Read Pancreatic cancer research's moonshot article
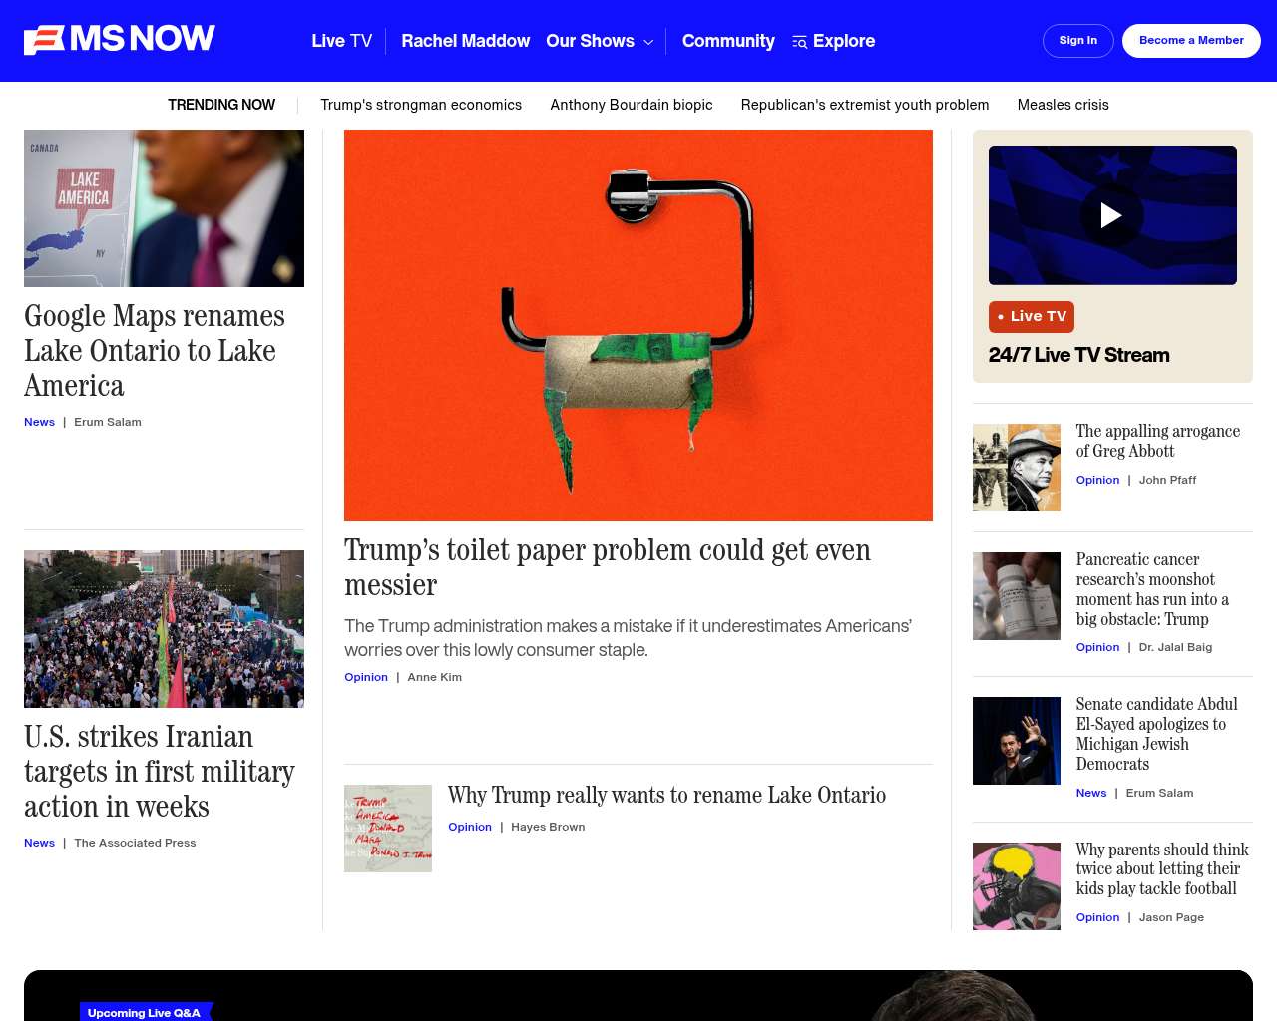1277x1021 pixels. click(x=1152, y=589)
